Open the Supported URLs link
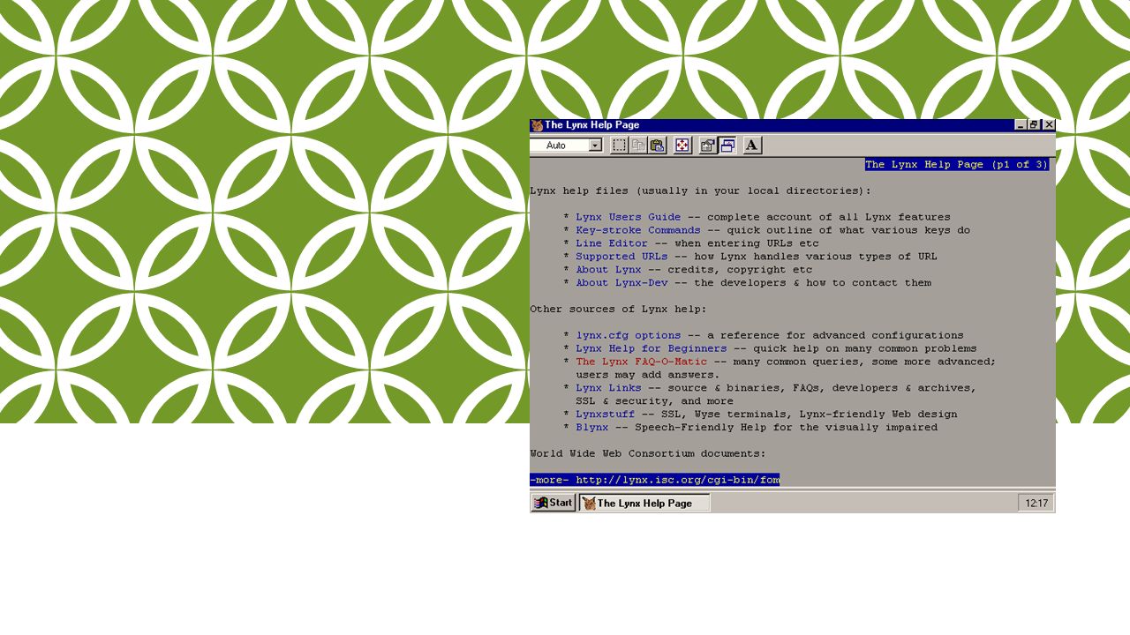1130x635 pixels. click(621, 257)
